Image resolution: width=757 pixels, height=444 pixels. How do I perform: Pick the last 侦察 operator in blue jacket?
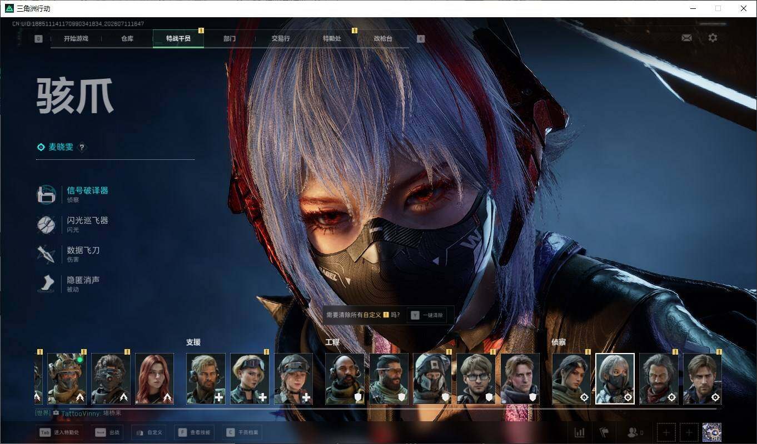coord(703,379)
